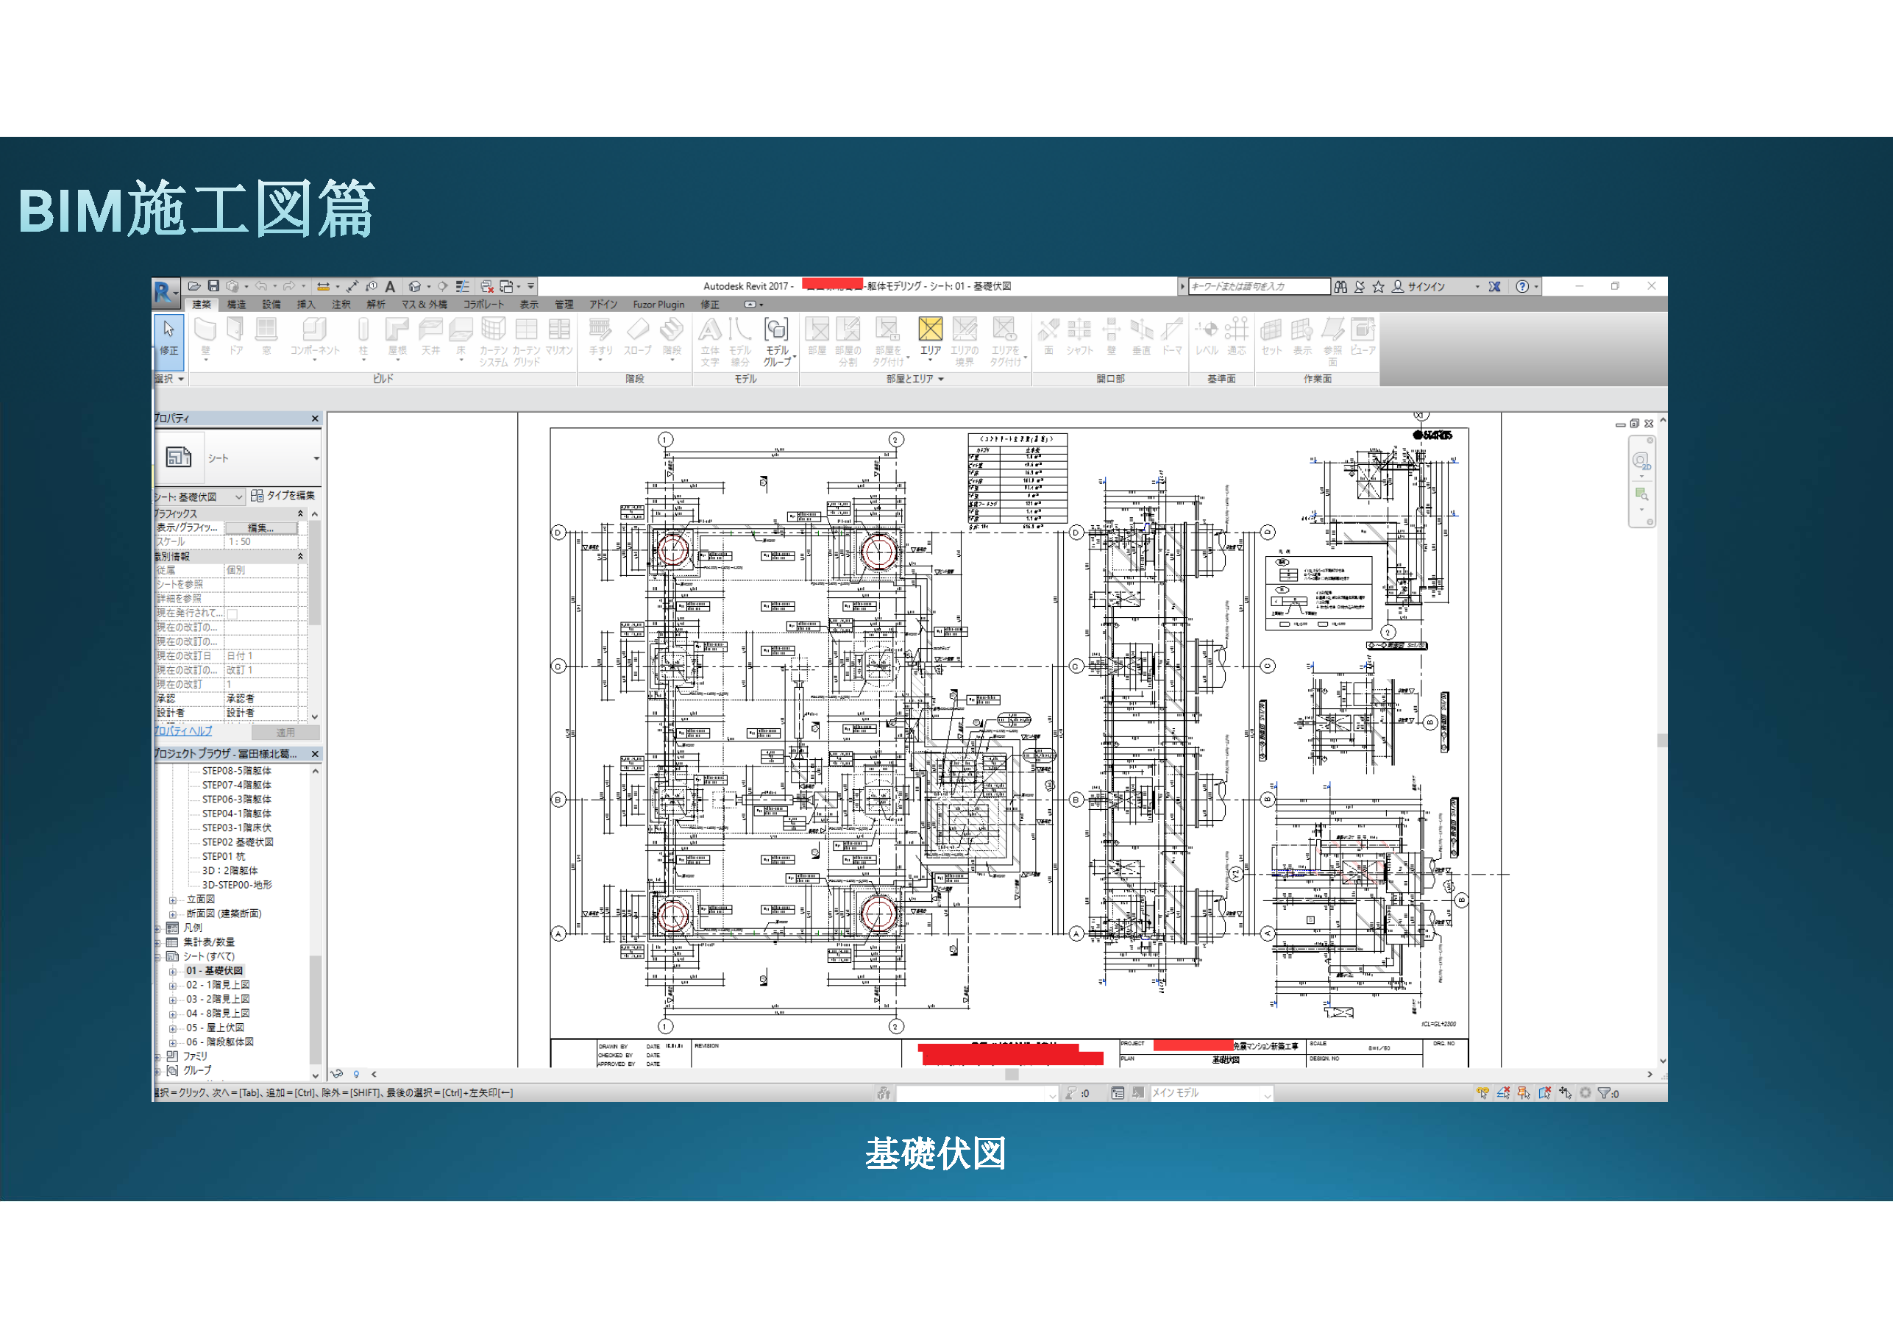Viewport: 1893px width, 1338px height.
Task: Collapse the グラフィックス properties section
Action: tap(300, 513)
